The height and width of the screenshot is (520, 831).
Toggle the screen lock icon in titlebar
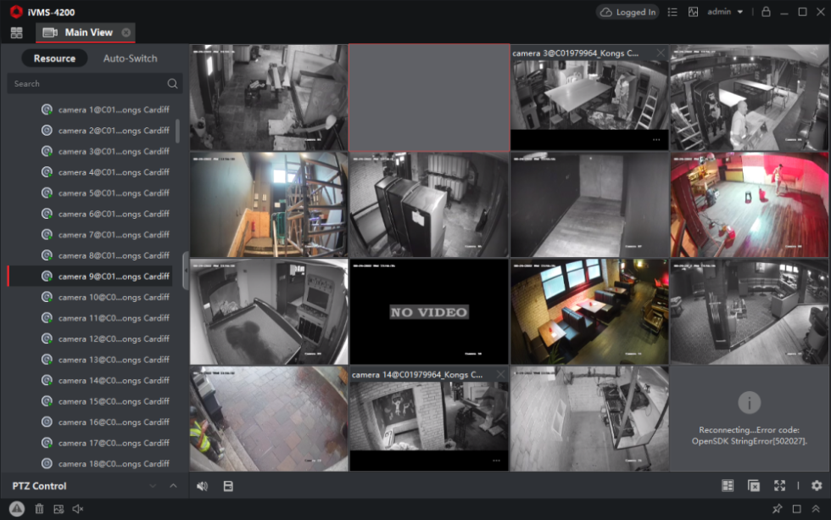(766, 12)
